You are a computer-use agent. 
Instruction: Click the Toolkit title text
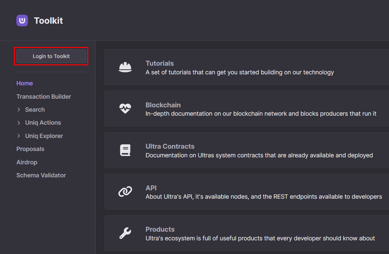(48, 21)
